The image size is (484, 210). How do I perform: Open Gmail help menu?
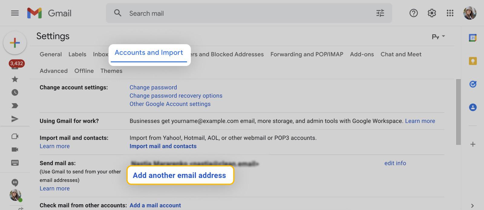(x=414, y=13)
